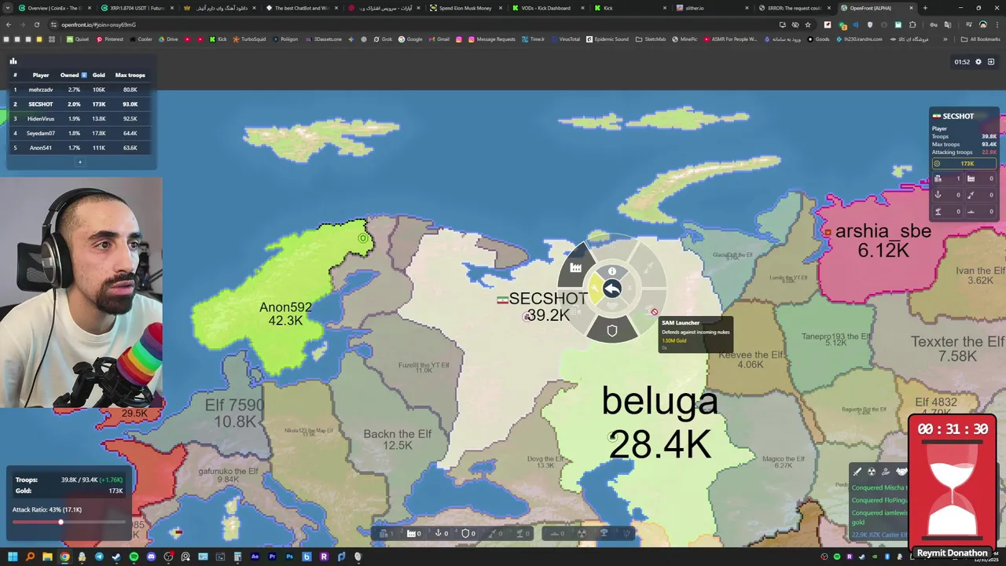Click the 173K gold bar in the player panel
1006x566 pixels.
(964, 164)
